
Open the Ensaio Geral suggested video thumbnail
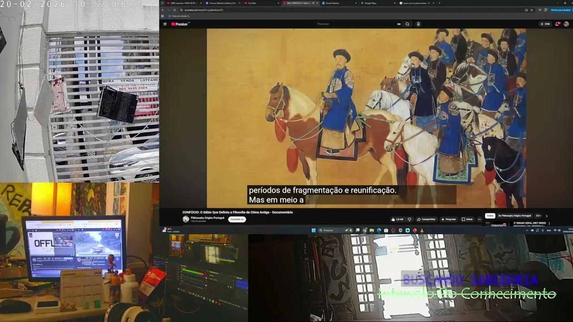click(498, 224)
